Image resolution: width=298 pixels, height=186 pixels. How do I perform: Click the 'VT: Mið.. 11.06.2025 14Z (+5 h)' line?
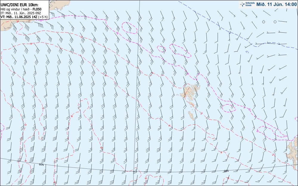(x=24, y=17)
